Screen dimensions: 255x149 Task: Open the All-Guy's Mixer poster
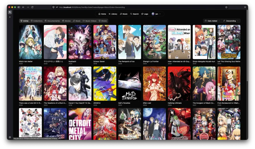(179, 42)
